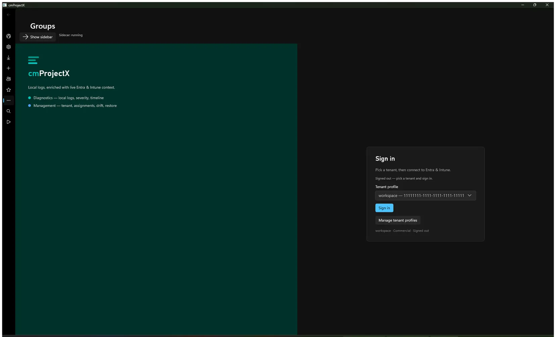556x337 pixels.
Task: Click the 'Tenant profile' field label
Action: pyautogui.click(x=386, y=187)
